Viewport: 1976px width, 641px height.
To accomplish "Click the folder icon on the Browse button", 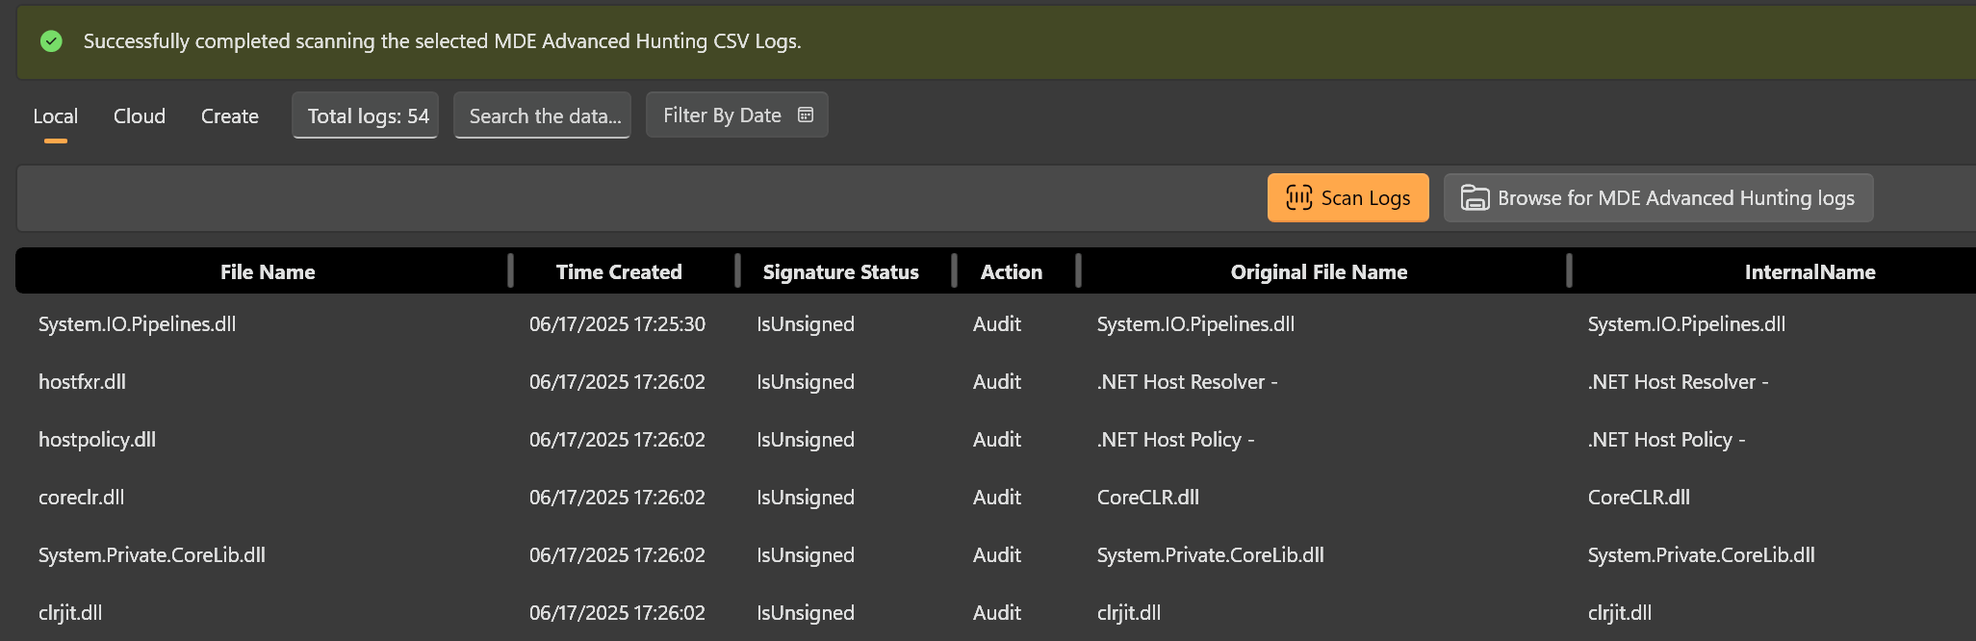I will tap(1475, 198).
